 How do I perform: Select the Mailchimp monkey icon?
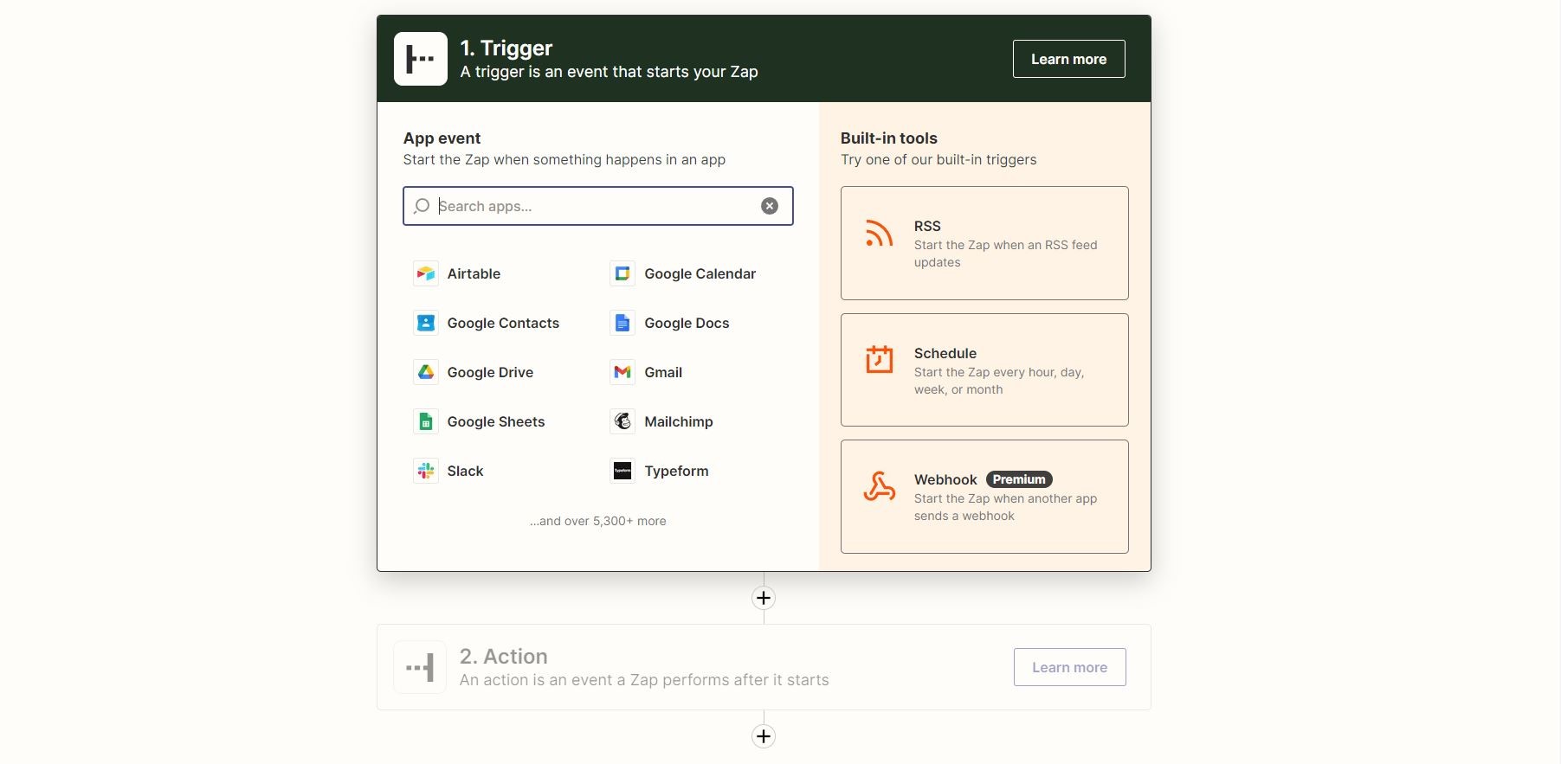[622, 421]
